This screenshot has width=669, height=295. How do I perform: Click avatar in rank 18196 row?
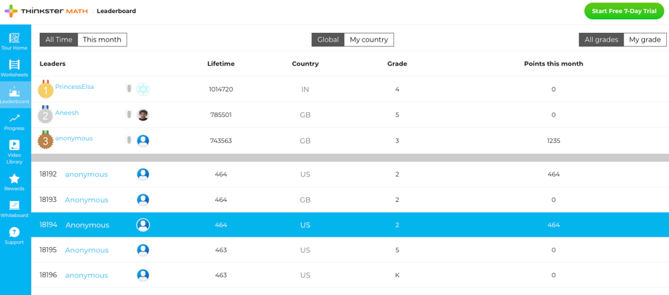143,275
